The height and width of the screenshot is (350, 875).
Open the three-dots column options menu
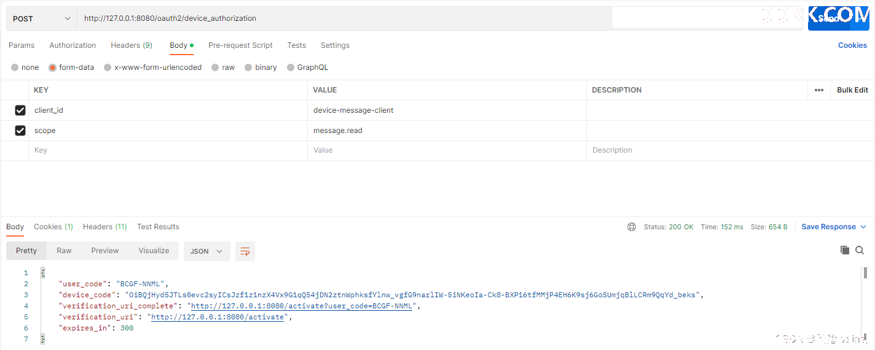point(819,90)
